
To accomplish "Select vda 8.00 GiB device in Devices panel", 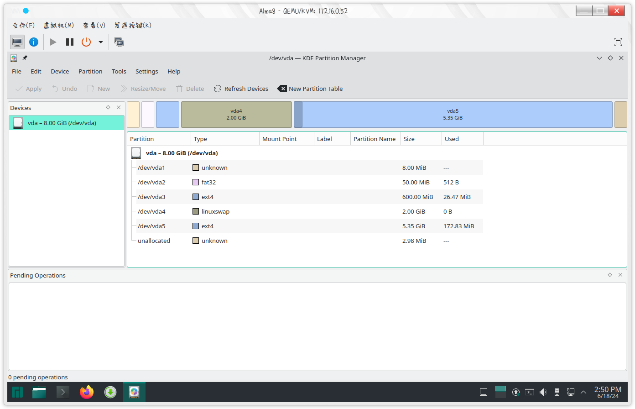I will [67, 123].
